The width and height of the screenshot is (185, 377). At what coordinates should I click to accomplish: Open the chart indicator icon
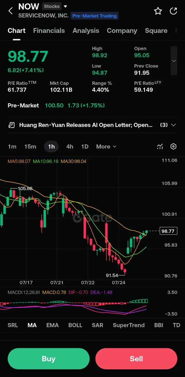tap(160, 146)
